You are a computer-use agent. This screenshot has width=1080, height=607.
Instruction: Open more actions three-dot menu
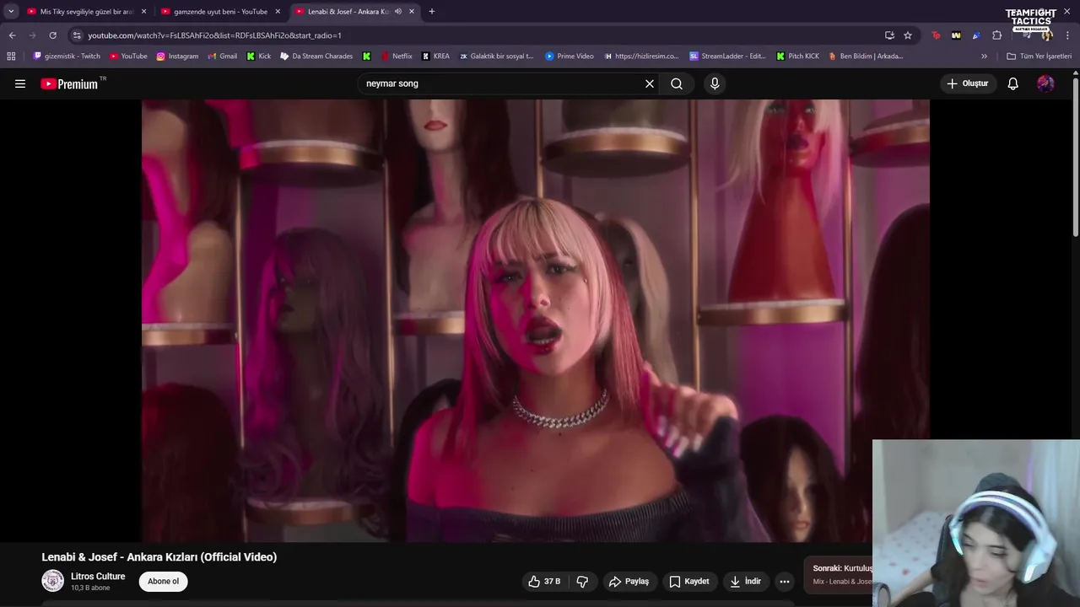(x=785, y=582)
